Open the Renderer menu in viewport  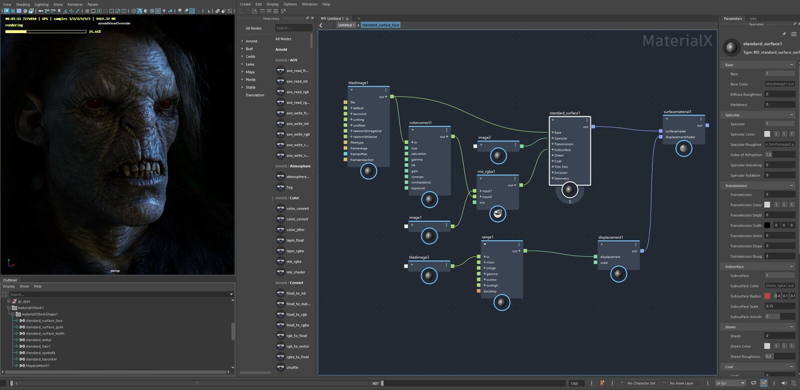75,4
